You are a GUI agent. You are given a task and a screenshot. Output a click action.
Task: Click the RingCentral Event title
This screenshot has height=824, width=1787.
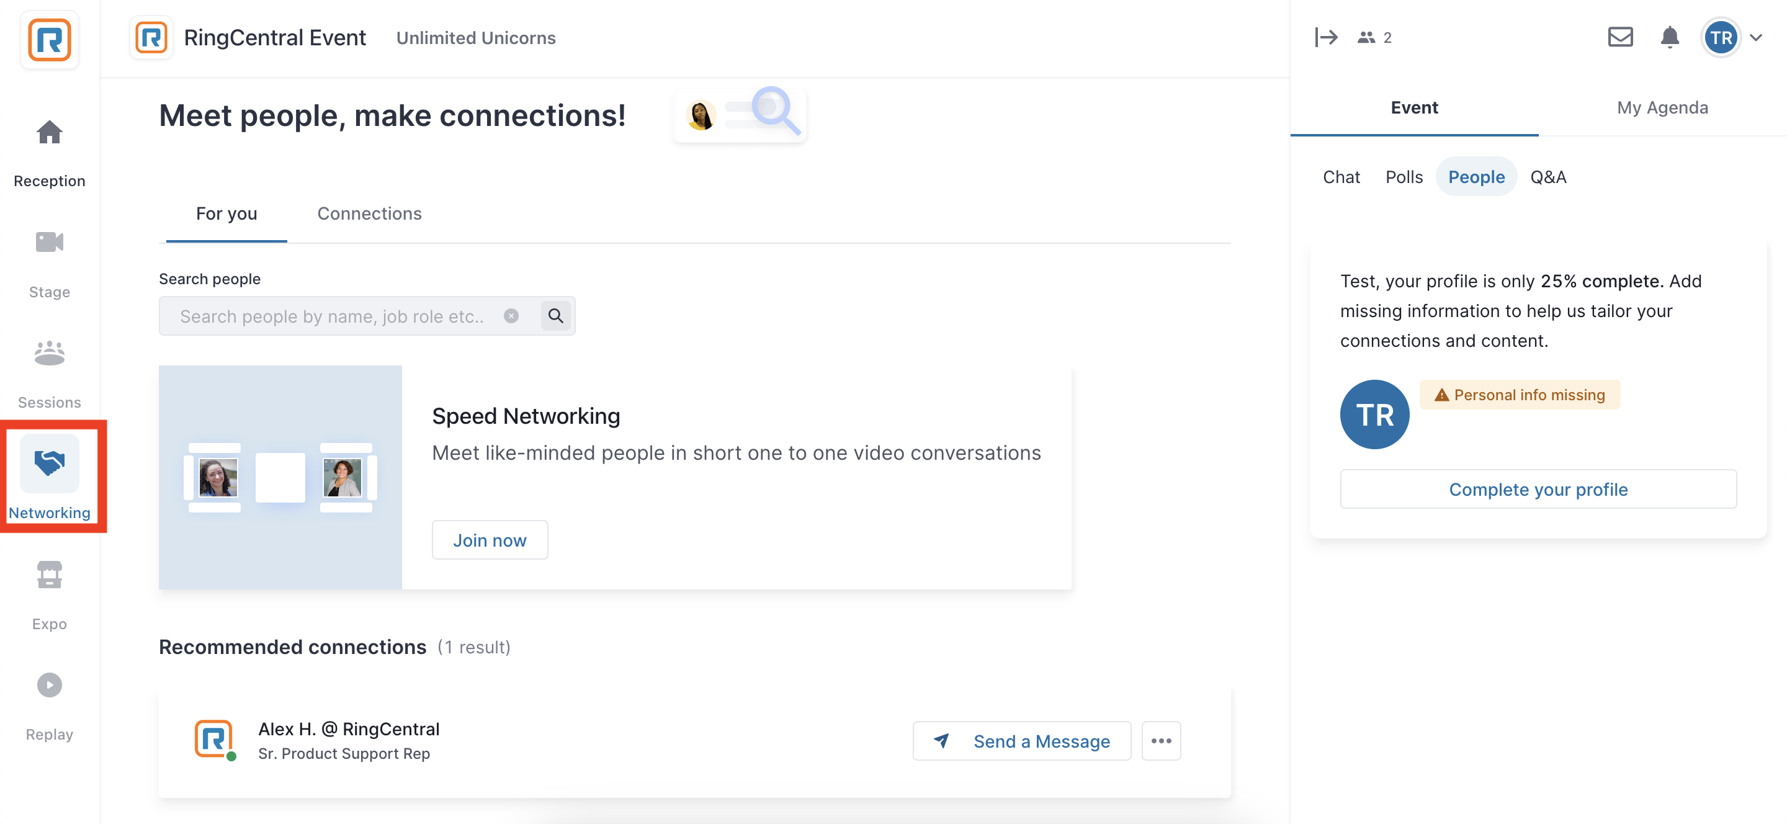[x=275, y=37]
